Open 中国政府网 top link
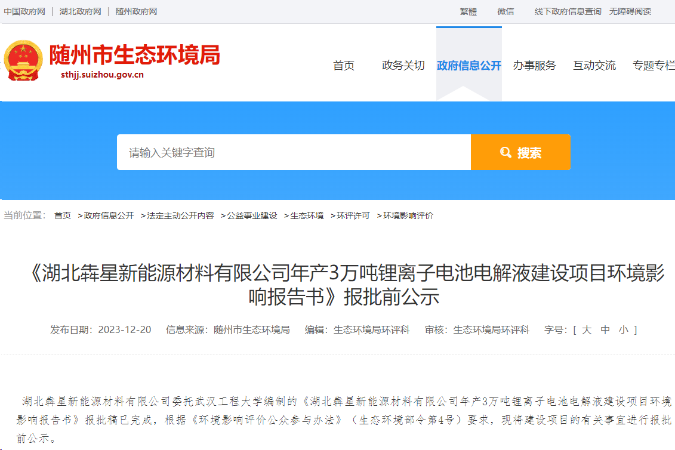 (x=24, y=11)
